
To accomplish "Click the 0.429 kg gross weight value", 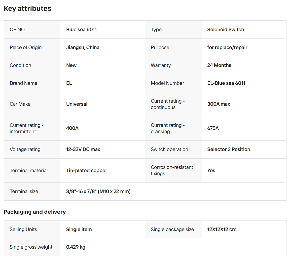I will pyautogui.click(x=76, y=247).
